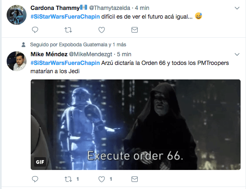Play the Execute order 66 GIF
Image resolution: width=246 pixels, height=189 pixels.
[x=136, y=124]
